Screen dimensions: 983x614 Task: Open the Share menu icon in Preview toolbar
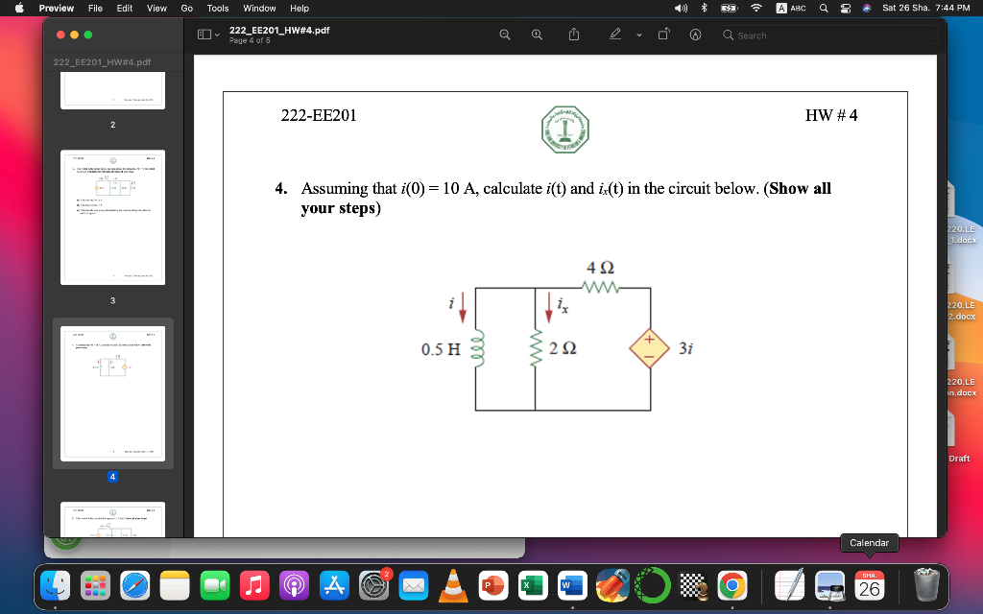coord(573,35)
